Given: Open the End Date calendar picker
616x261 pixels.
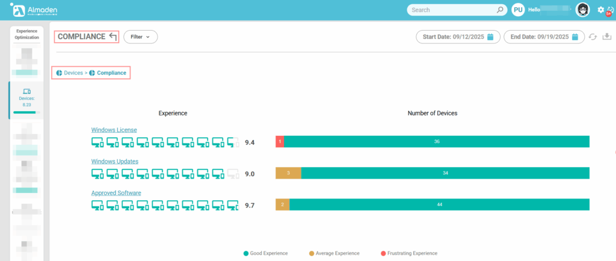Looking at the screenshot, I should click(575, 37).
